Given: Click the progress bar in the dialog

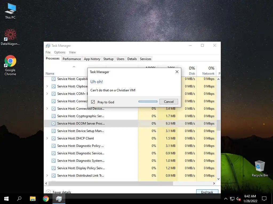Looking at the screenshot, I should pos(148,101).
